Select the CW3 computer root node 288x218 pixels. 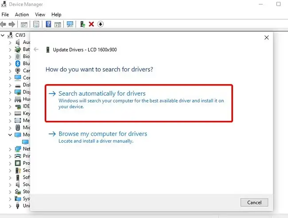(20, 35)
